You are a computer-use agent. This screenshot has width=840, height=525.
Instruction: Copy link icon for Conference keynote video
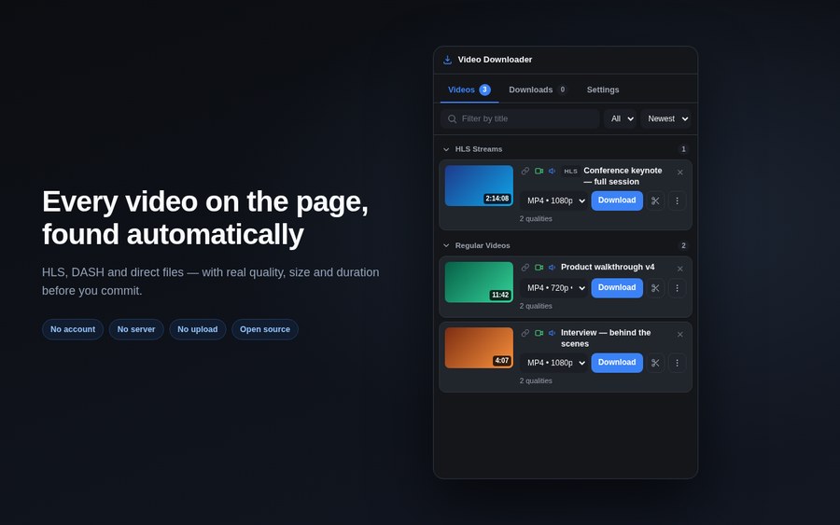[525, 172]
